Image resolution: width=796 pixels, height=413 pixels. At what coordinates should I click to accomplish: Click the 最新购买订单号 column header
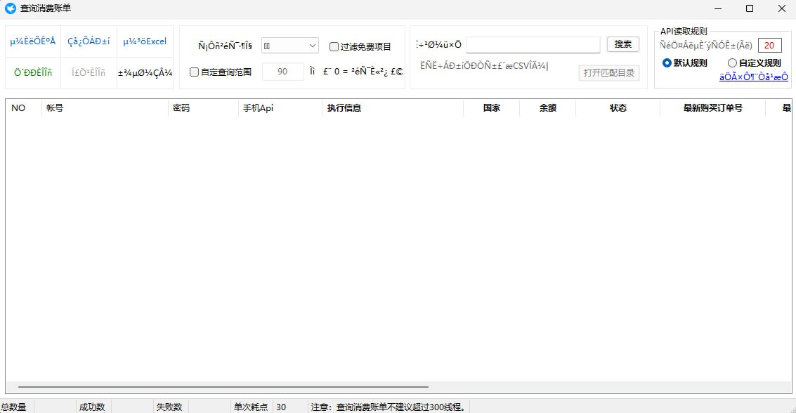[712, 108]
